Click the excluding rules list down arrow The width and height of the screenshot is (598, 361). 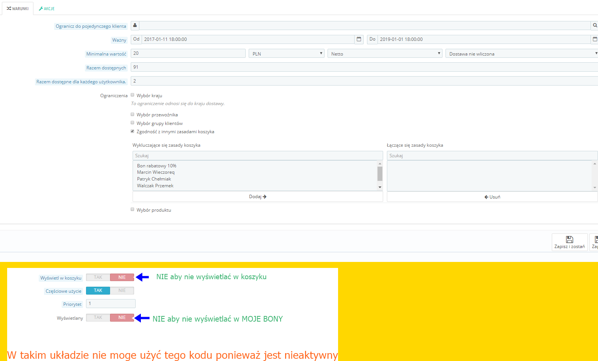coord(380,187)
